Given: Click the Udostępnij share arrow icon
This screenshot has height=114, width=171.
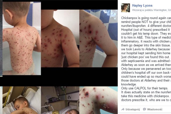Looking at the screenshot, I should [x=123, y=109].
